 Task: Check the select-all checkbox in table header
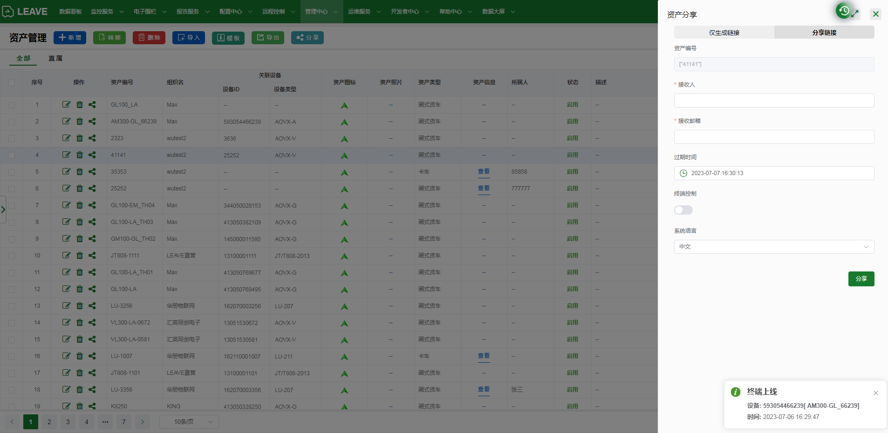pos(12,83)
